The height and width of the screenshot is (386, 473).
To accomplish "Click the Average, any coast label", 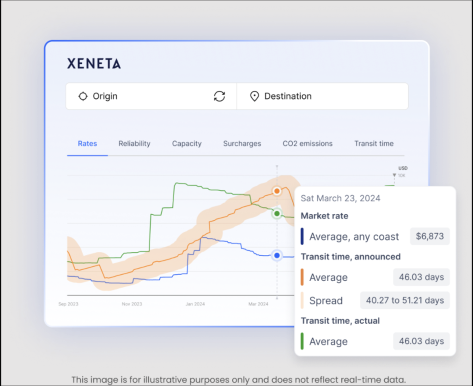I will pyautogui.click(x=354, y=237).
